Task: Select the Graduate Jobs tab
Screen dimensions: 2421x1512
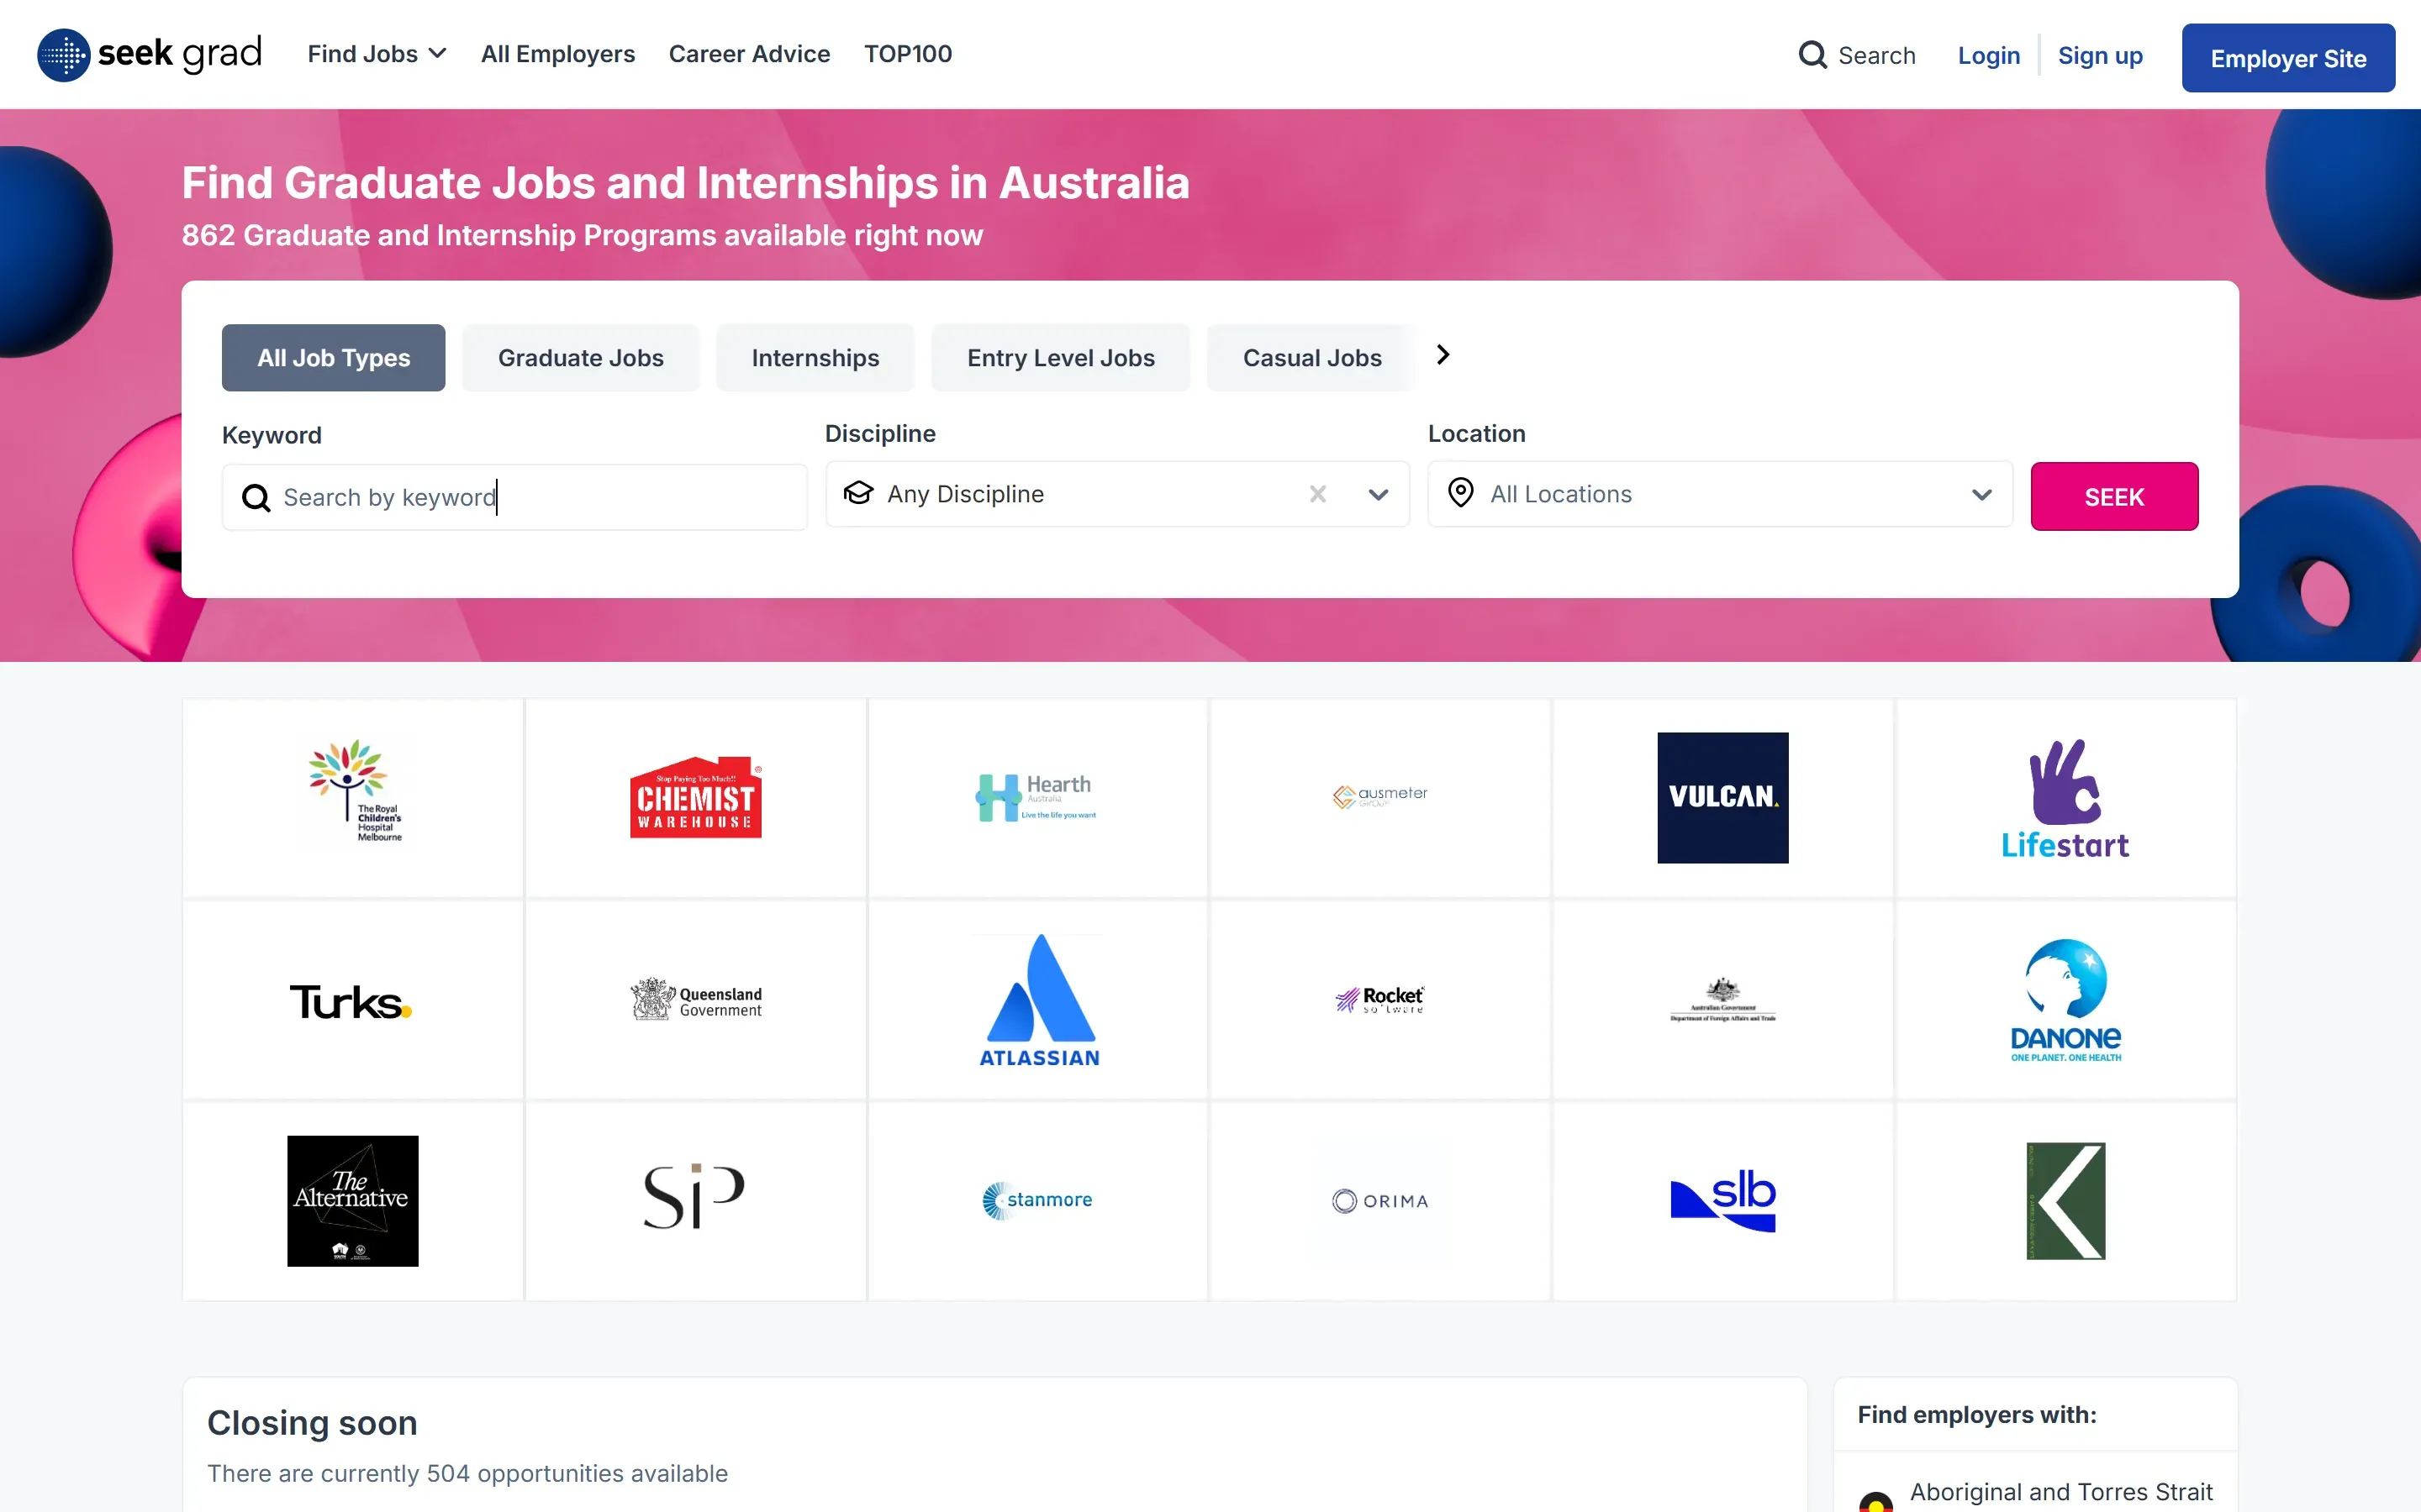Action: [x=580, y=357]
